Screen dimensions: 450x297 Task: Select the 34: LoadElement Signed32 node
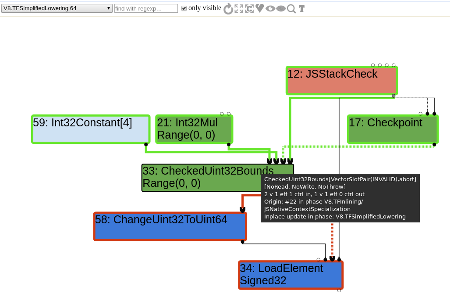click(x=291, y=275)
